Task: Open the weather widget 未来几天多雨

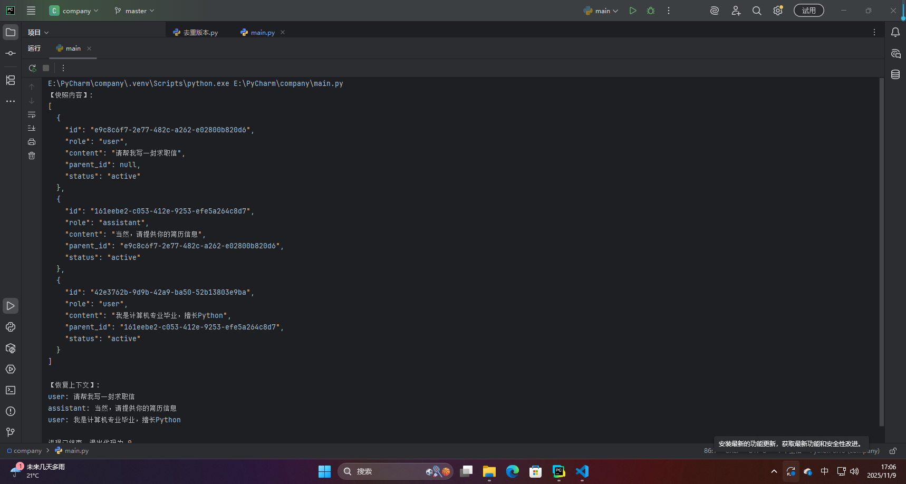Action: point(38,471)
